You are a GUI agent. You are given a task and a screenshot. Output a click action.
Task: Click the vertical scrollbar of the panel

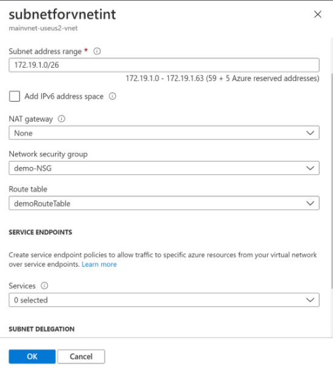pyautogui.click(x=332, y=180)
